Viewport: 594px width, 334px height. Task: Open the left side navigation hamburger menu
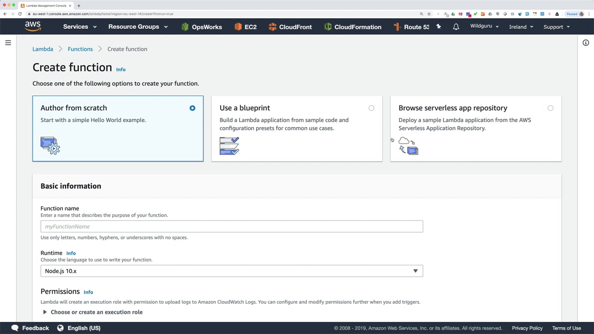(8, 43)
